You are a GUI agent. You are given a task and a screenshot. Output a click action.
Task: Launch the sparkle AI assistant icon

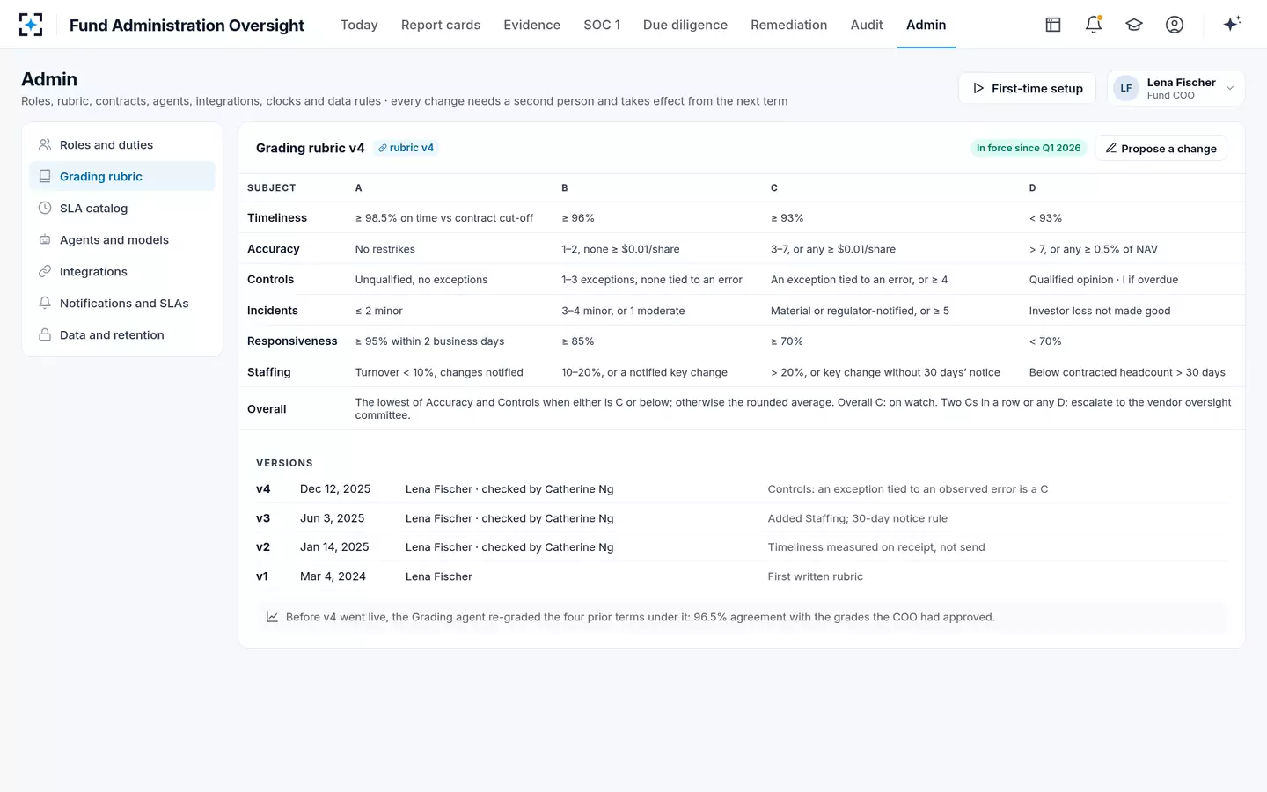coord(1232,24)
